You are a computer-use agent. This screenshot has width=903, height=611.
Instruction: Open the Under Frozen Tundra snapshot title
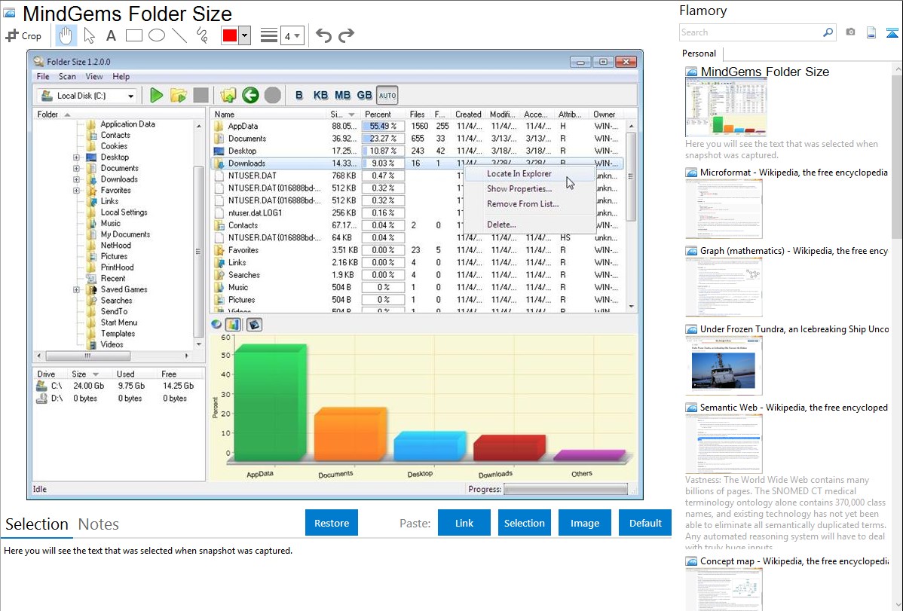click(794, 329)
